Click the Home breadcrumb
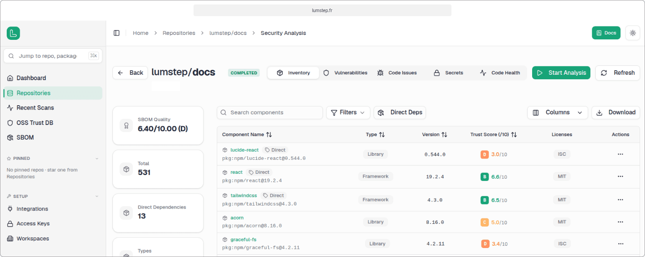The width and height of the screenshot is (645, 257). pos(141,33)
